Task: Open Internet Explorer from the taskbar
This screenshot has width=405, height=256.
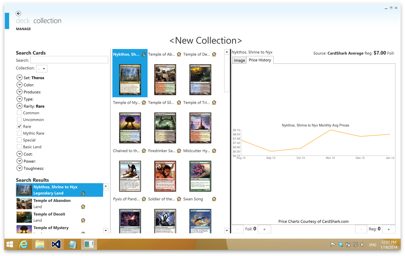Action: tap(24, 244)
